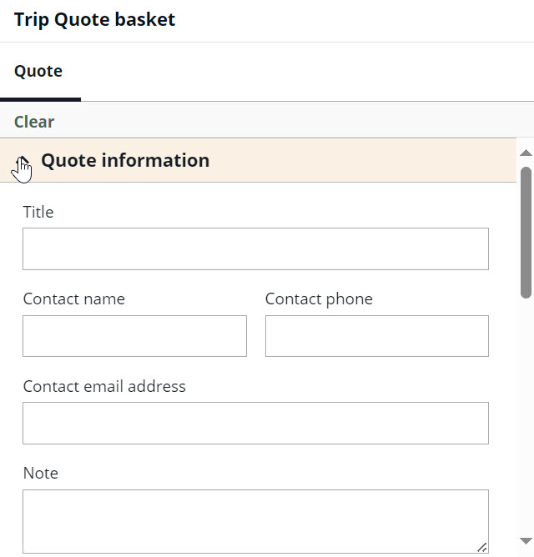The image size is (534, 557).
Task: Focus the Contact name input field
Action: (134, 336)
